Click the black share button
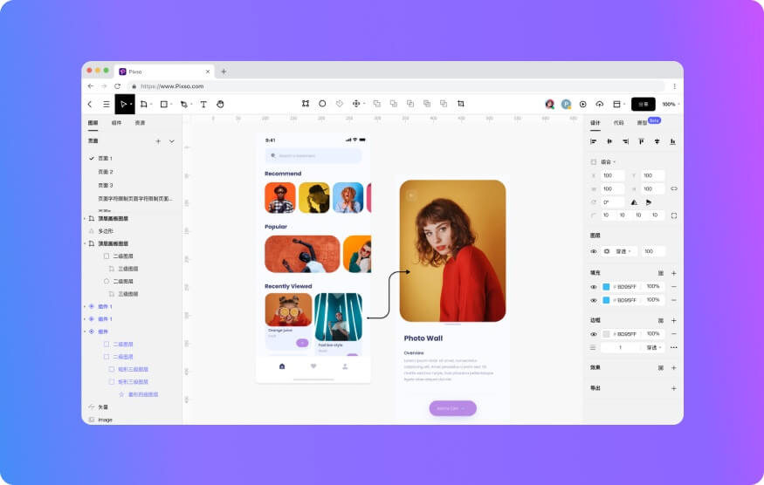The width and height of the screenshot is (764, 485). point(644,104)
